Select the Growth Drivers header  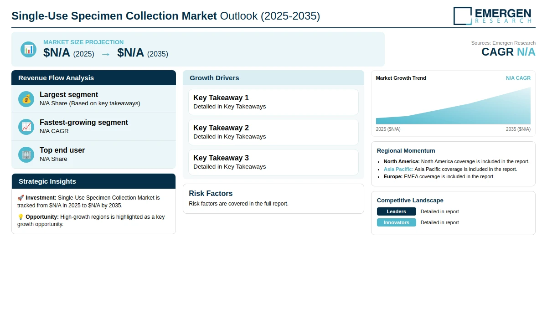click(273, 78)
